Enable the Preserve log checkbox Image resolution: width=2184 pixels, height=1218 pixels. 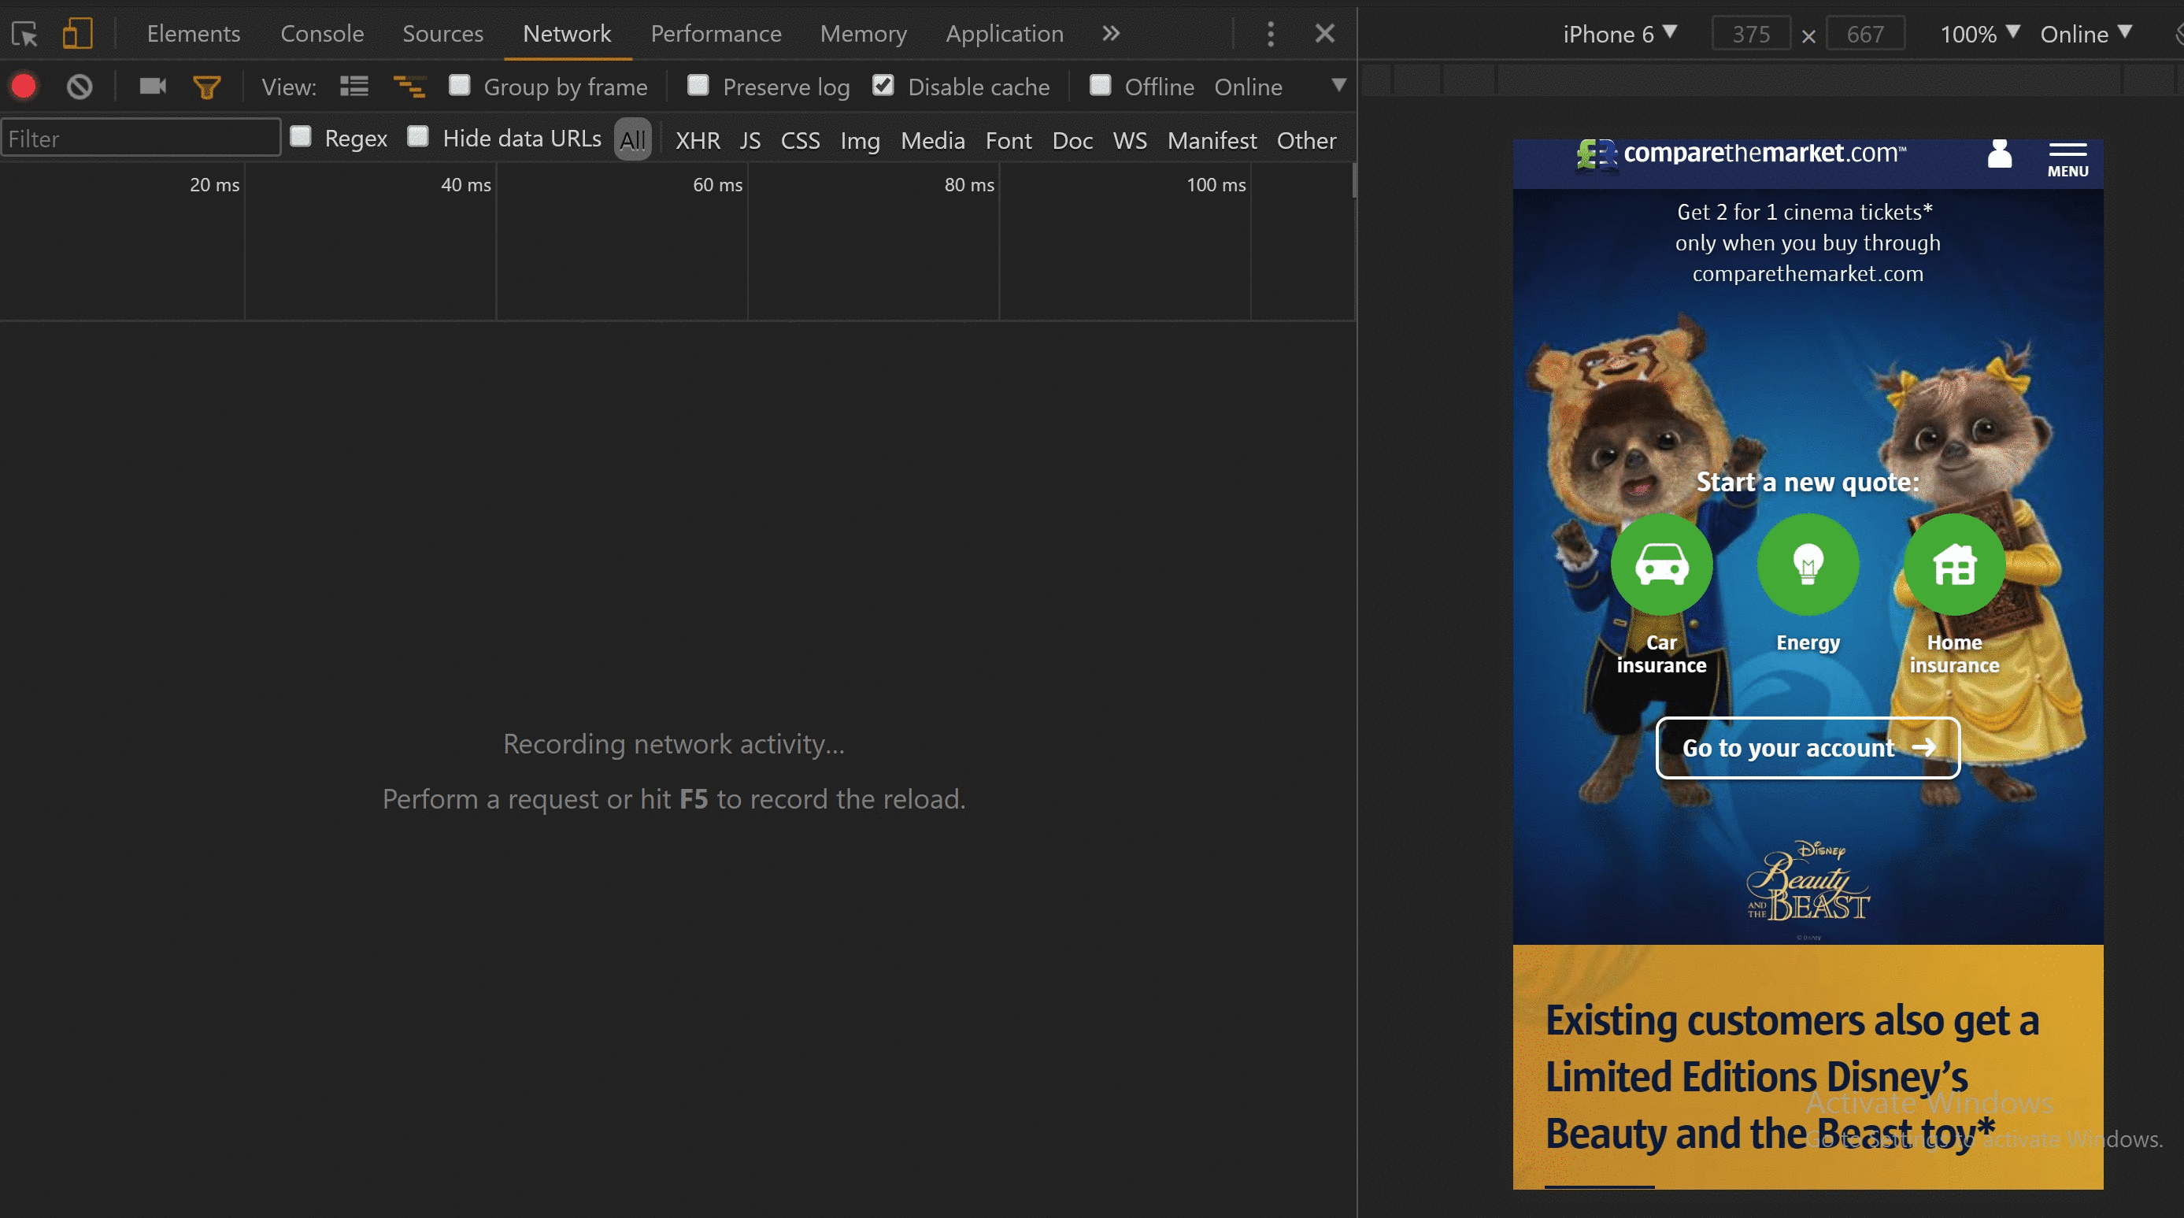[x=698, y=86]
